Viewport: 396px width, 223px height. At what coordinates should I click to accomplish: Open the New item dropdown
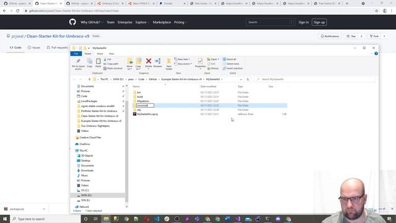[x=182, y=59]
